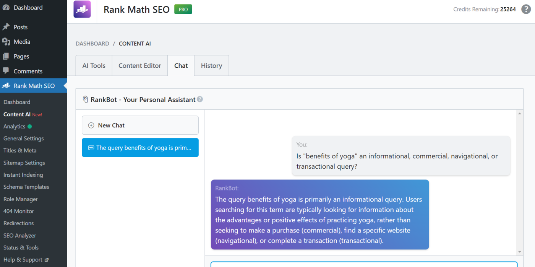Open the Chat tab
The width and height of the screenshot is (535, 267).
(181, 65)
